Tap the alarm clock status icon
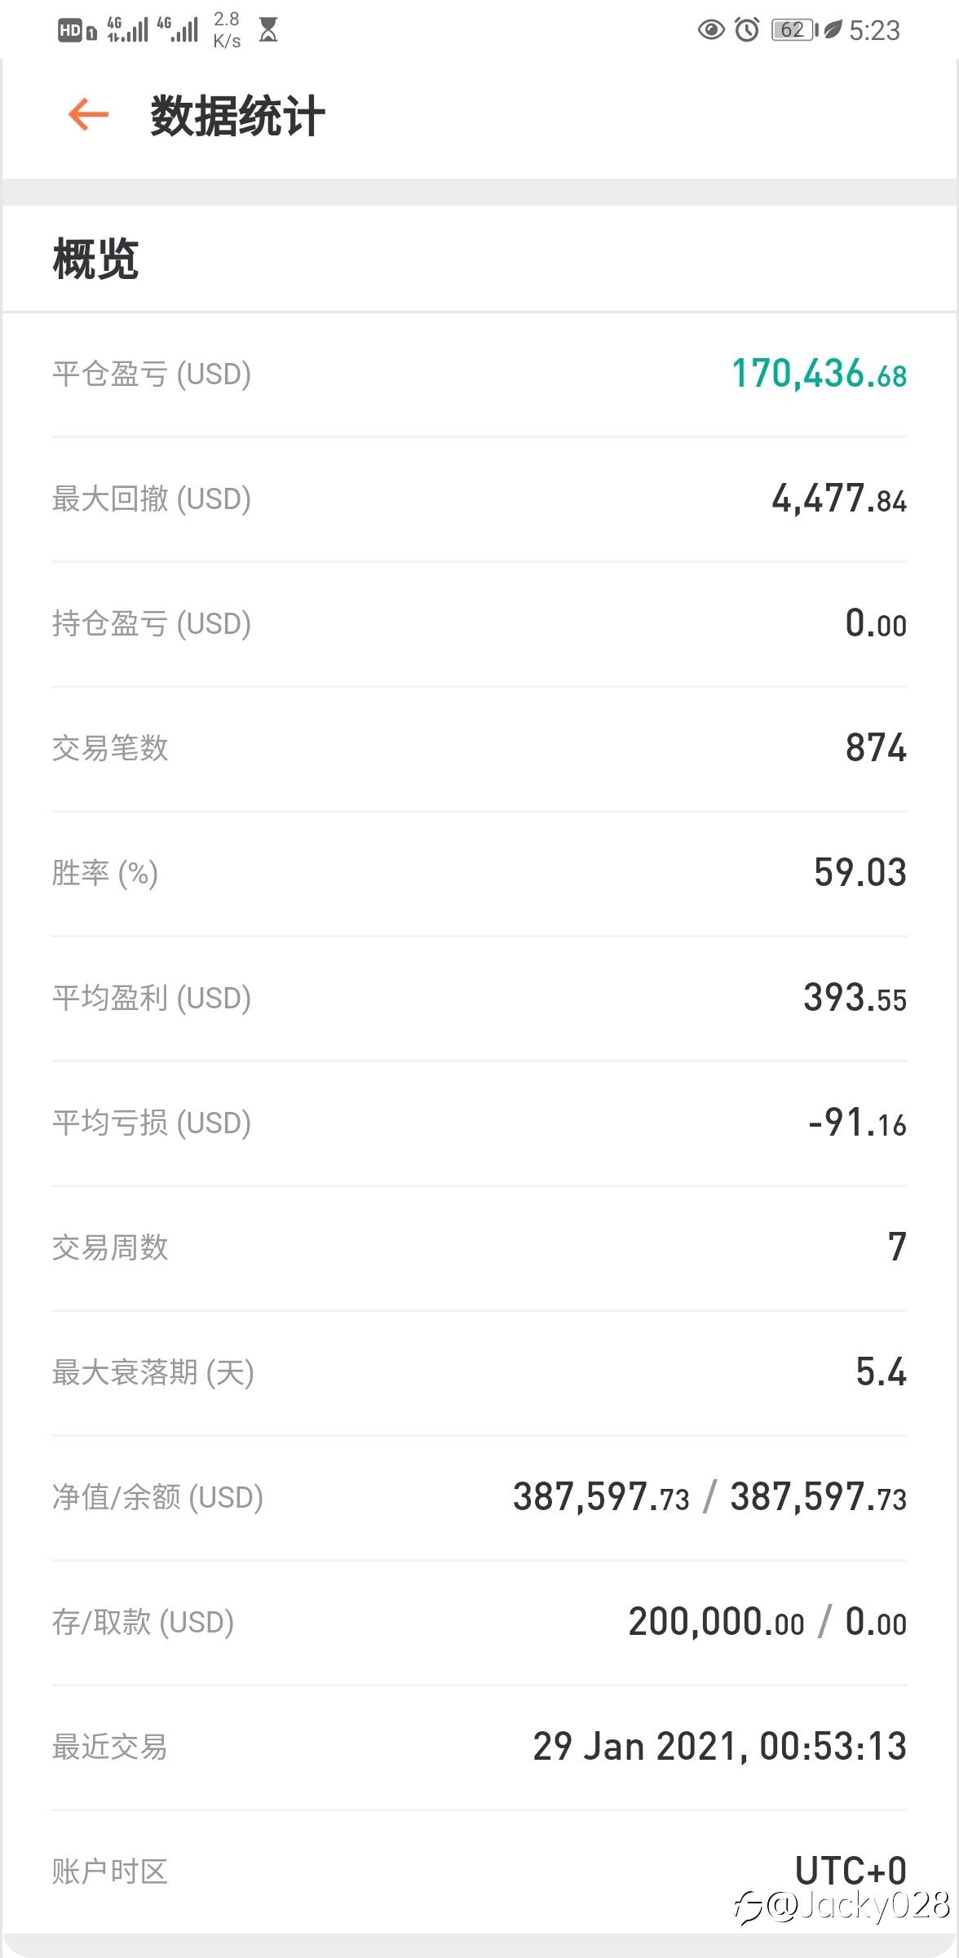The image size is (959, 1958). 747,30
